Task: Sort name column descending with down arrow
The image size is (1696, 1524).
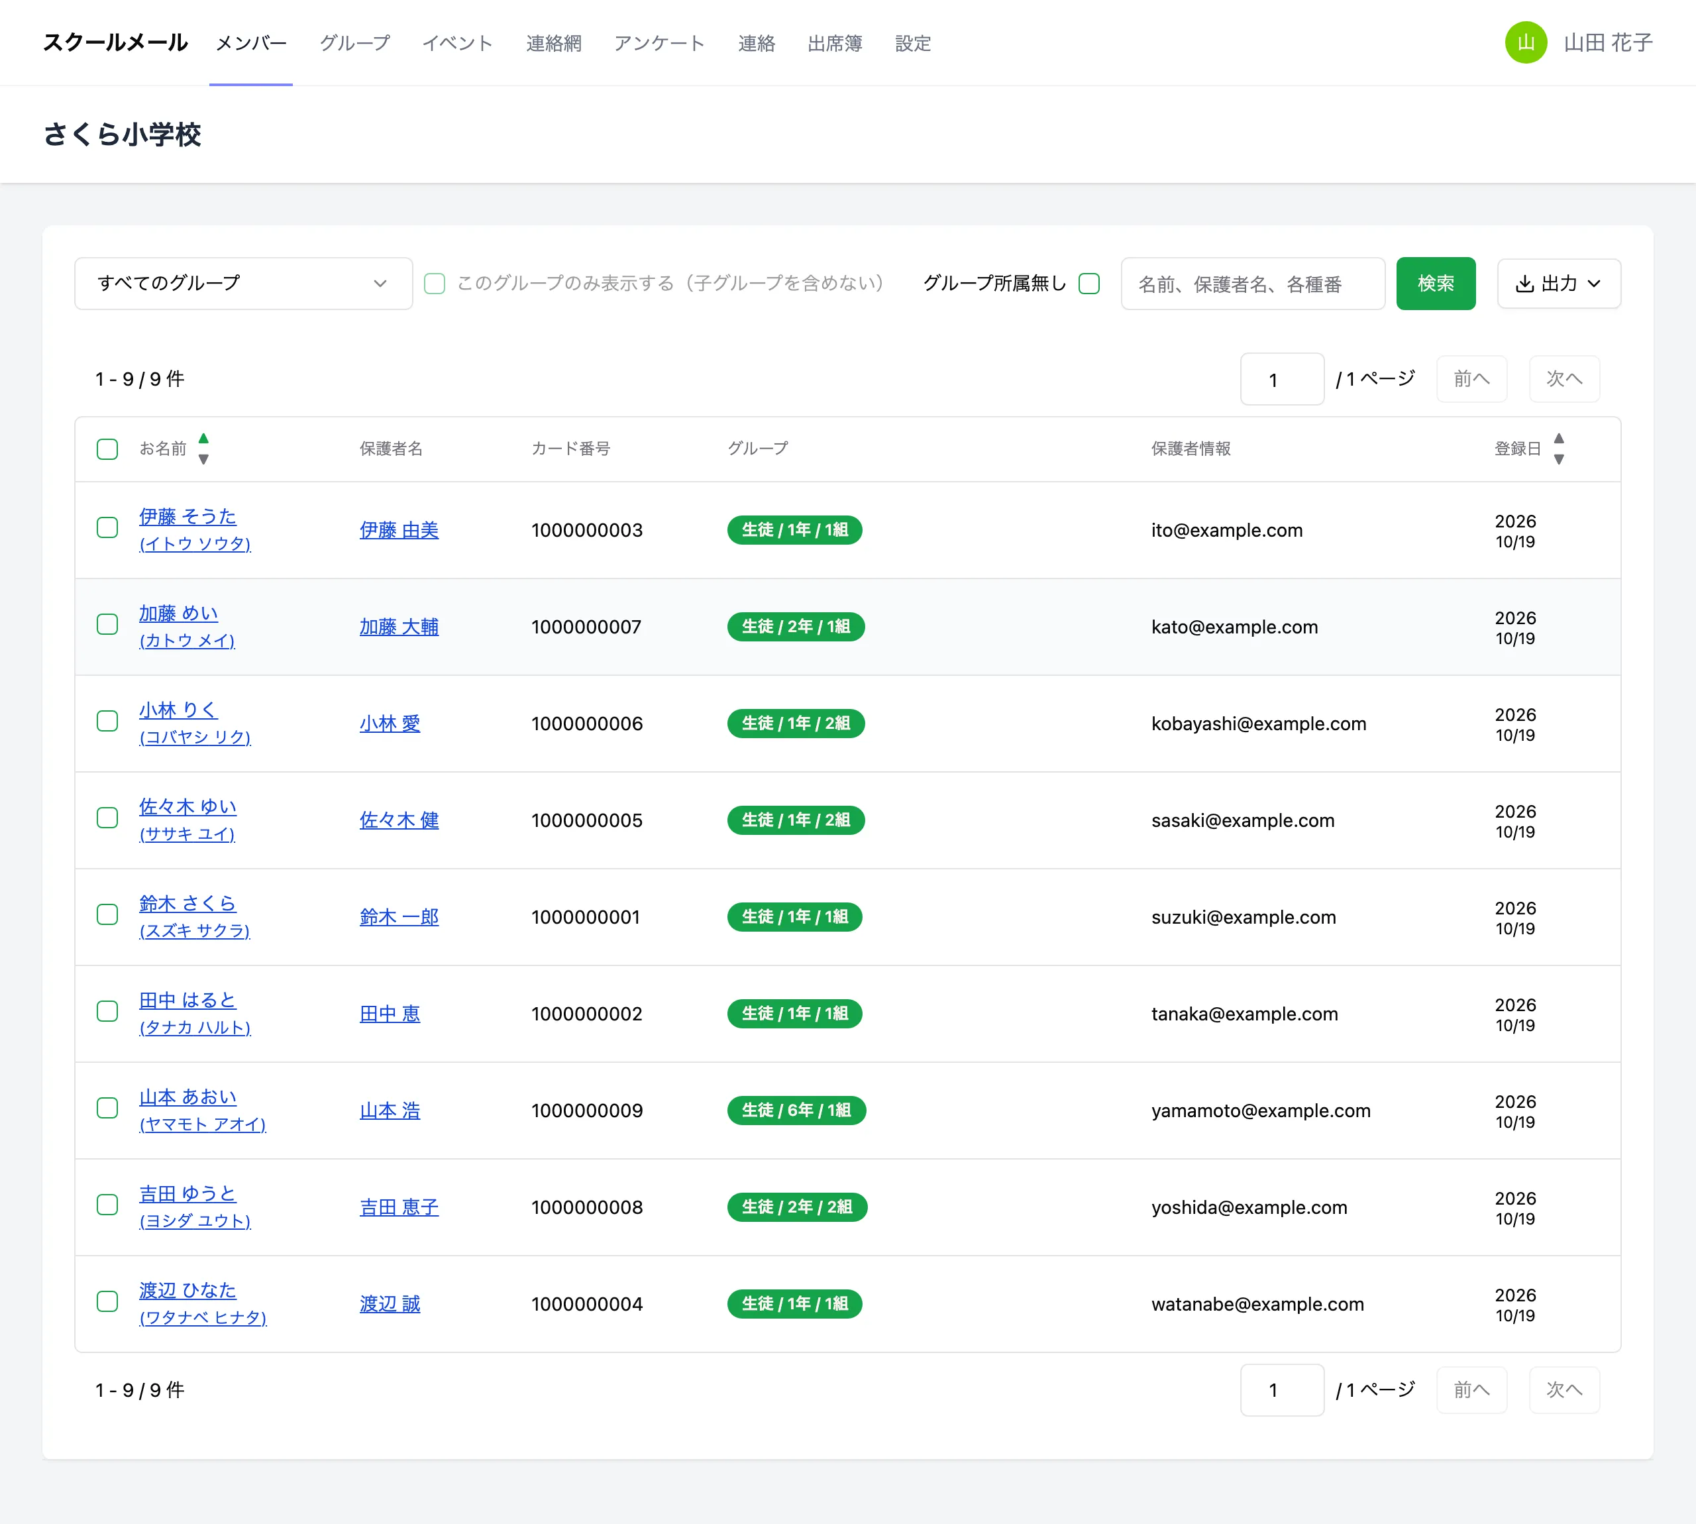Action: point(203,459)
